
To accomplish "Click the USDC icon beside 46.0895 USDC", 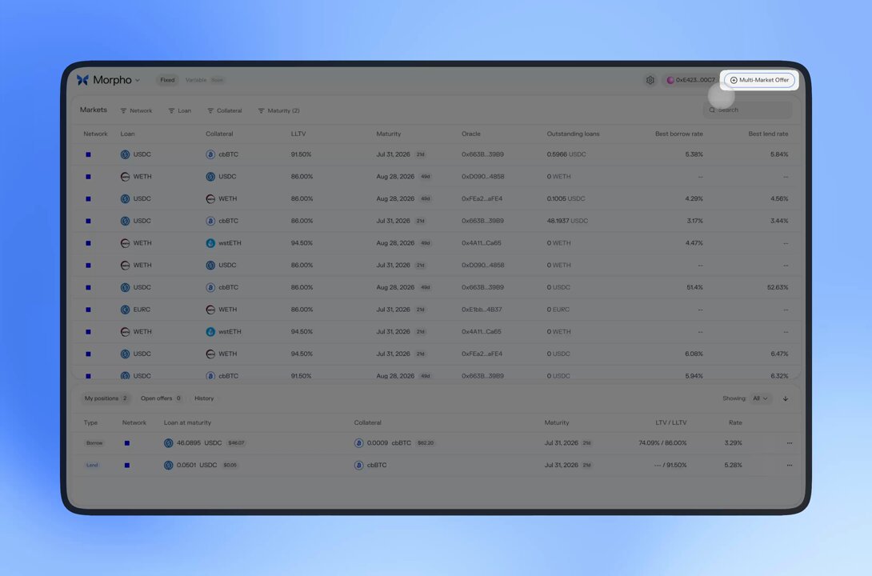I will click(169, 443).
